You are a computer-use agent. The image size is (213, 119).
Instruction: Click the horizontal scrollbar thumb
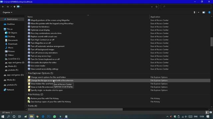(75, 109)
